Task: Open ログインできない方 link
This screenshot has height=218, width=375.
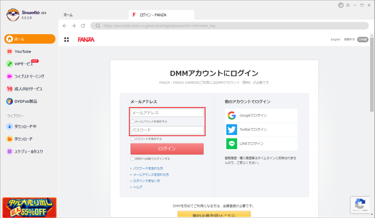Action: (146, 181)
